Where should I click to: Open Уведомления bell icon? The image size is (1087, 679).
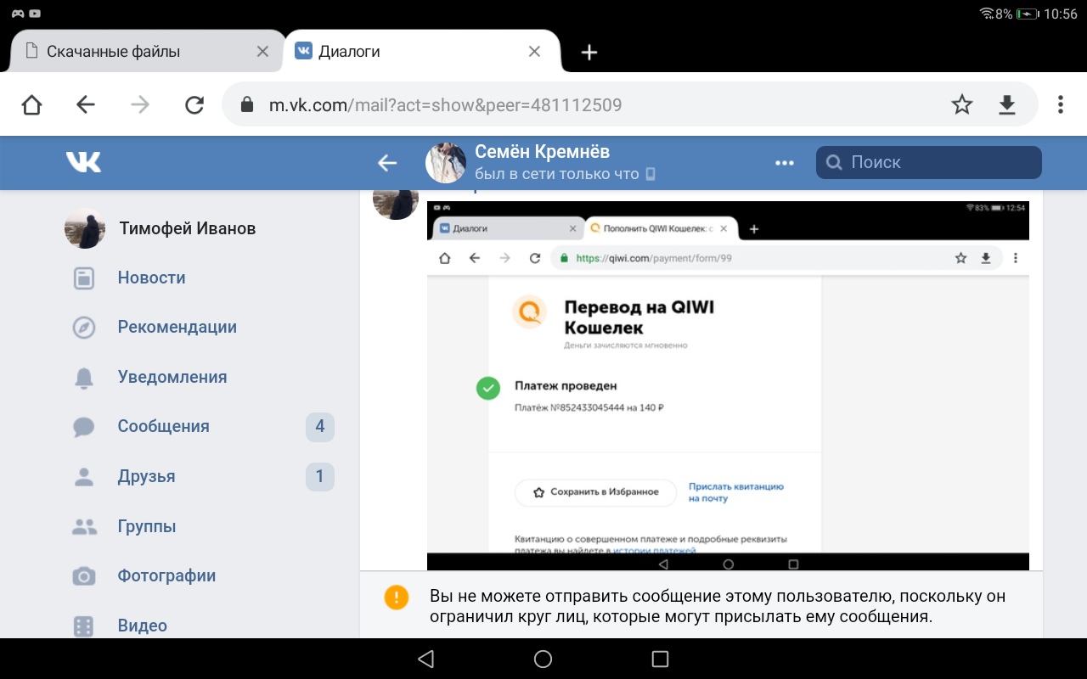point(84,378)
